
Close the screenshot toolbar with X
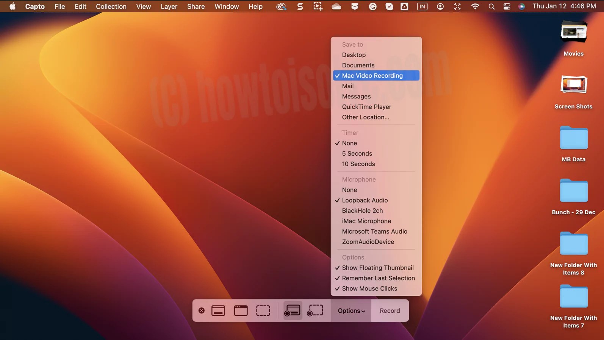(x=202, y=310)
